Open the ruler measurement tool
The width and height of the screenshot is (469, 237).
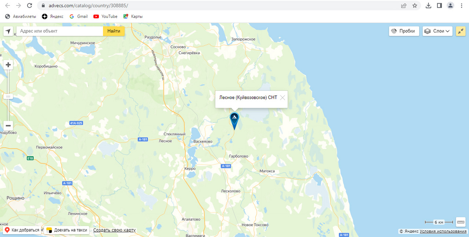point(461,222)
